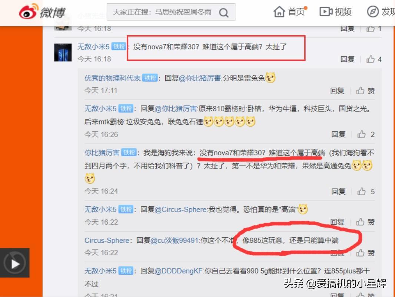Like the 你比猪厉害 reply with 5 likes
Image resolution: width=395 pixels, height=297 pixels.
click(362, 191)
